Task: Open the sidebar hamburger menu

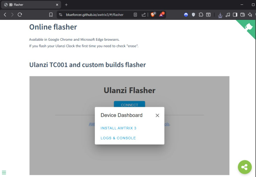Action: point(4,173)
